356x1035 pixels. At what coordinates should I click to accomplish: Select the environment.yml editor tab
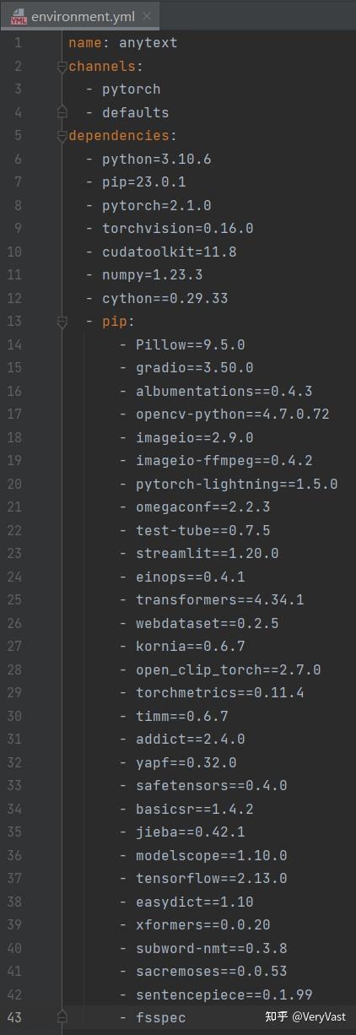click(80, 16)
